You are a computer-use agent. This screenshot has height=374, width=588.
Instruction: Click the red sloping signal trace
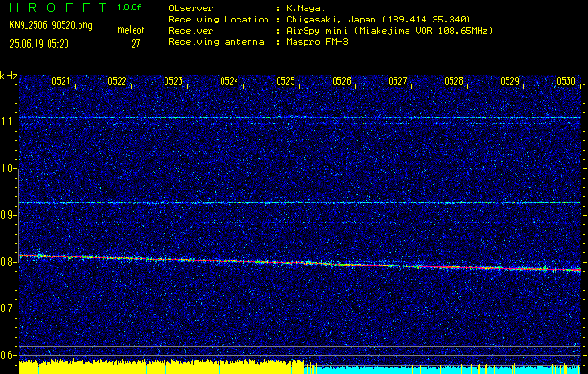(x=299, y=262)
